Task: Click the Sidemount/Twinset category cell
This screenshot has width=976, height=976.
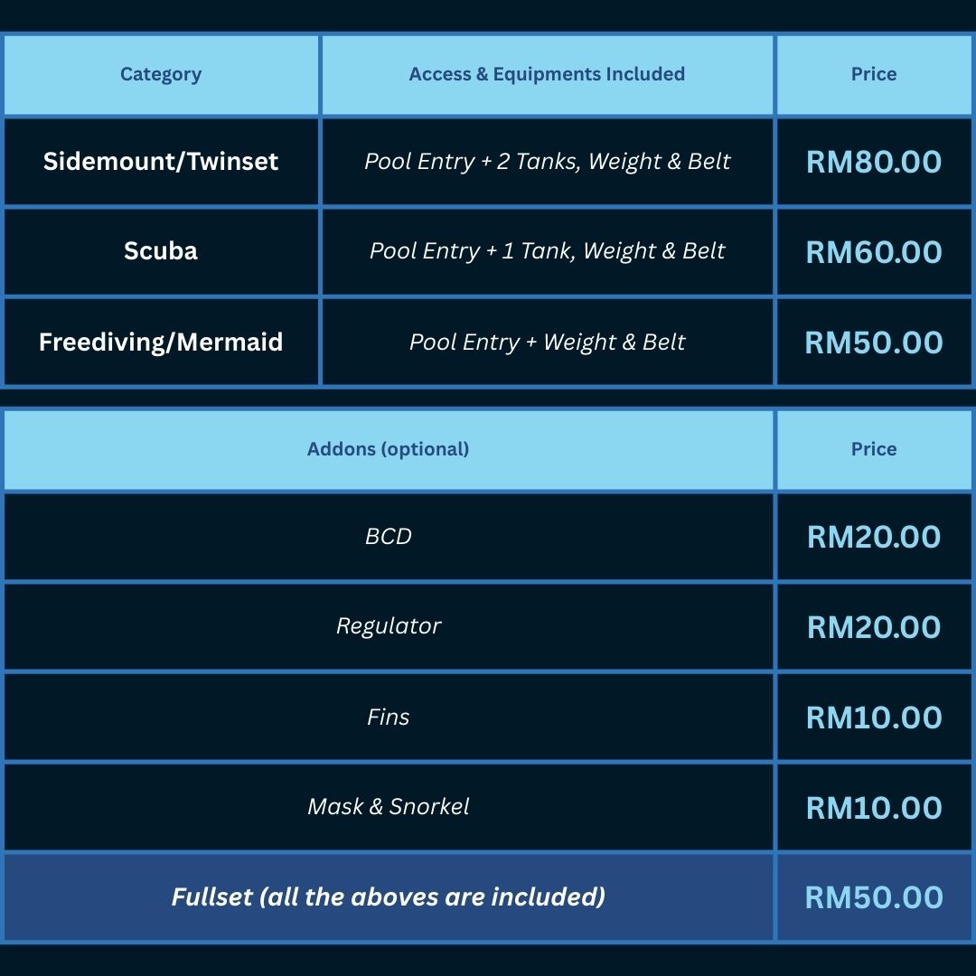Action: pyautogui.click(x=161, y=162)
